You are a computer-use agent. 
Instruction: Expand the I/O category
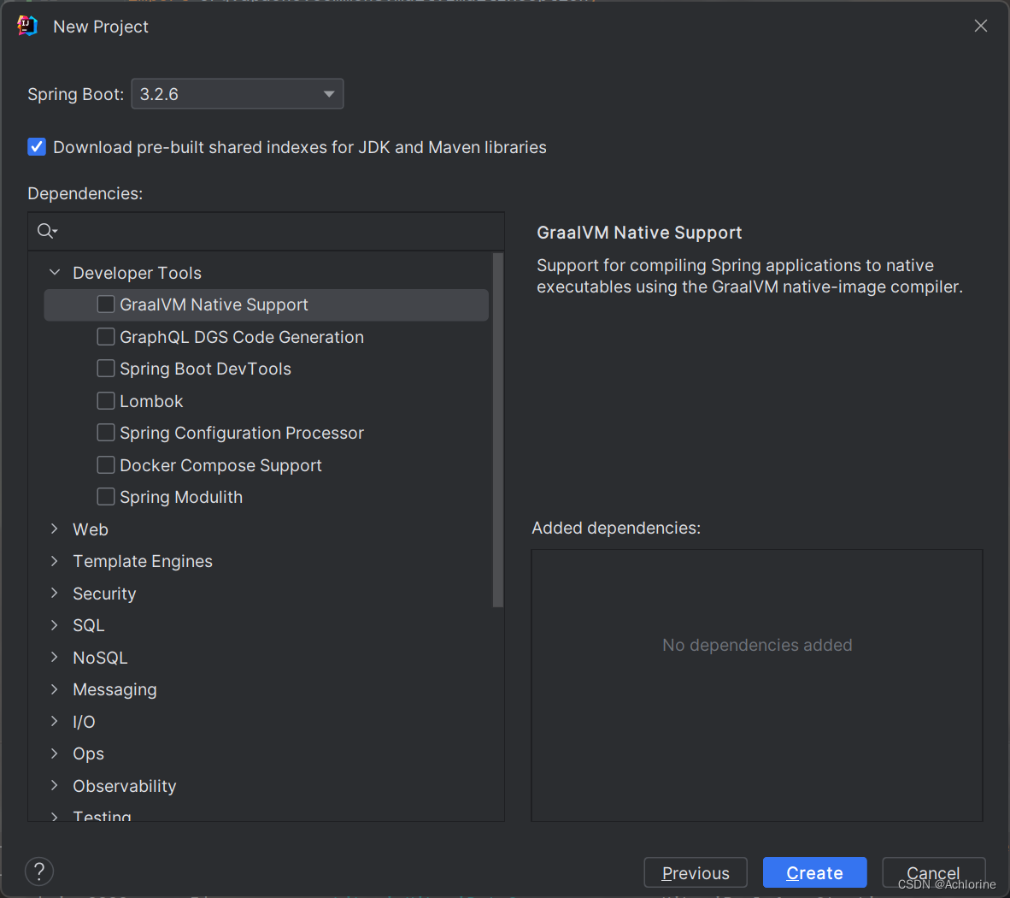(x=55, y=721)
